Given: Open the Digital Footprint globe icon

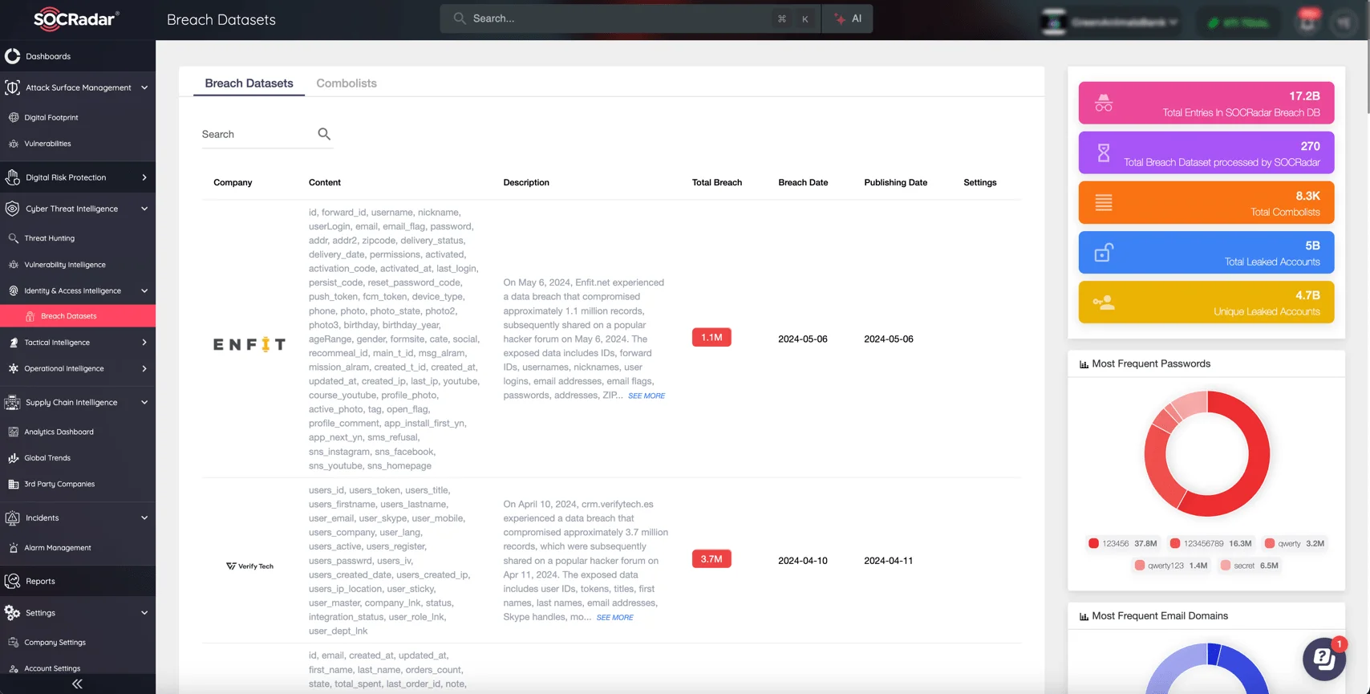Looking at the screenshot, I should click(14, 117).
